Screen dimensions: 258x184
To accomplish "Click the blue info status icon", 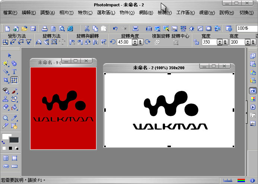I will tap(252, 180).
